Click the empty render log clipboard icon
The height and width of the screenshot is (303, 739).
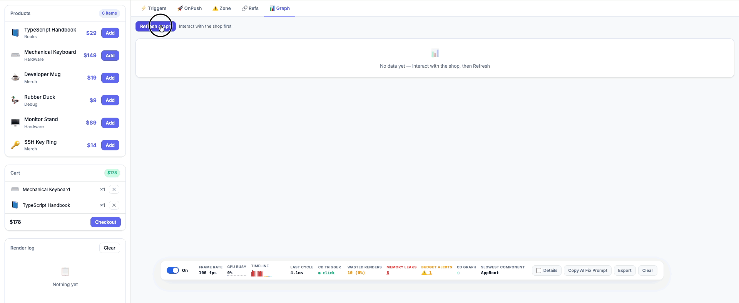(65, 271)
